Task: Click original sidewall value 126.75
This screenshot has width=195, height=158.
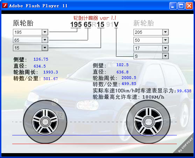Action: (41, 59)
